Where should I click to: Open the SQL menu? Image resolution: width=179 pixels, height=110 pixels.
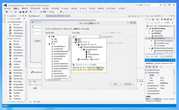coord(74,9)
